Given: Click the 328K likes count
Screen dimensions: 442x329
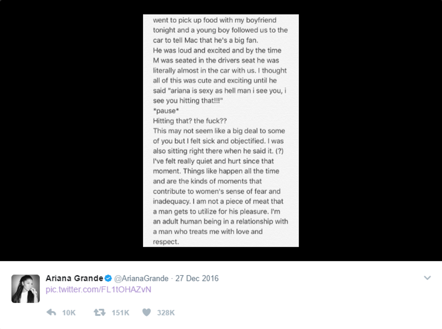Looking at the screenshot, I should click(x=166, y=313).
